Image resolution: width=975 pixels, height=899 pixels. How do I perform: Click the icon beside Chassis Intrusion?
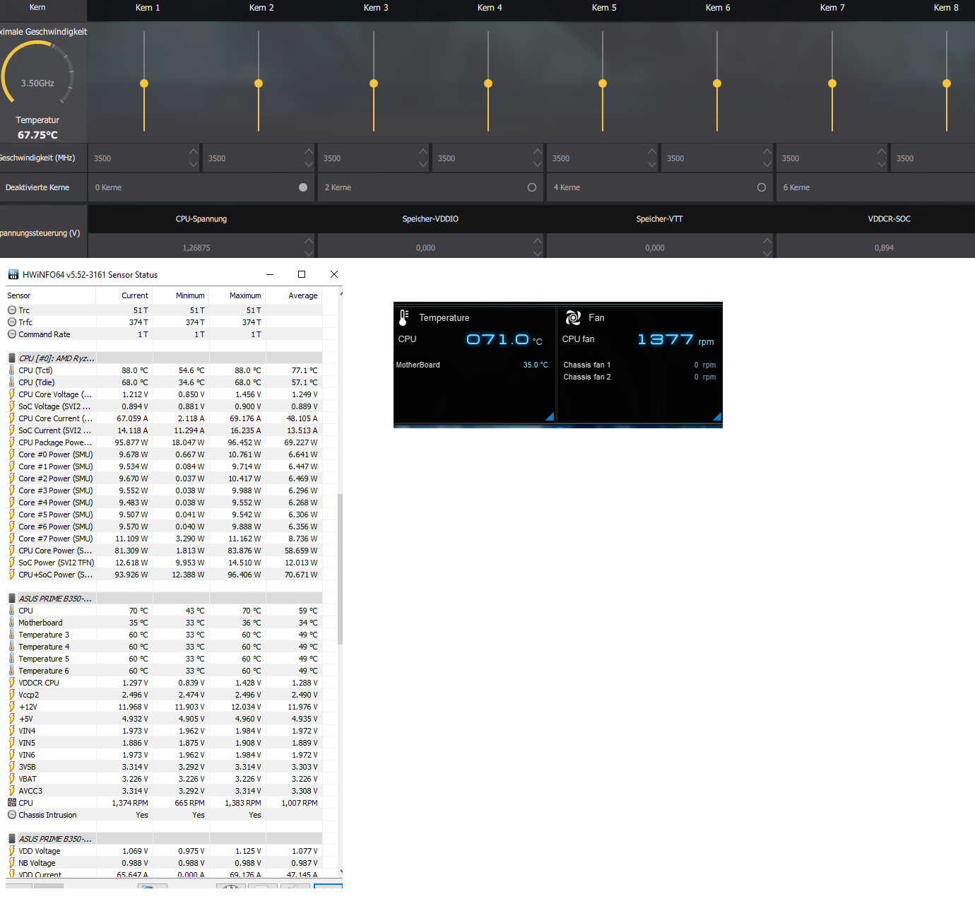tap(12, 815)
